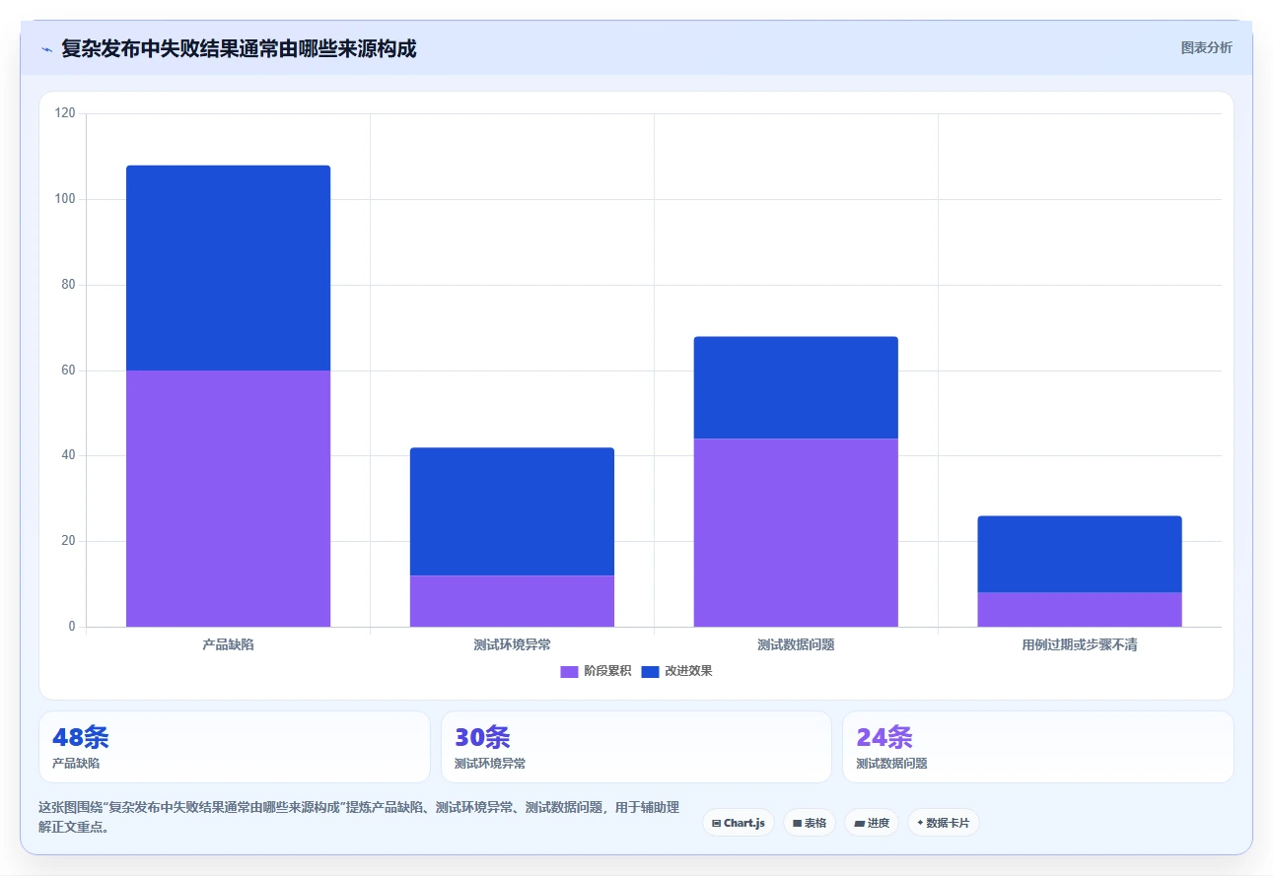The height and width of the screenshot is (876, 1273).
Task: Click the blue segment of 测试环境异常 bar
Action: click(x=512, y=511)
